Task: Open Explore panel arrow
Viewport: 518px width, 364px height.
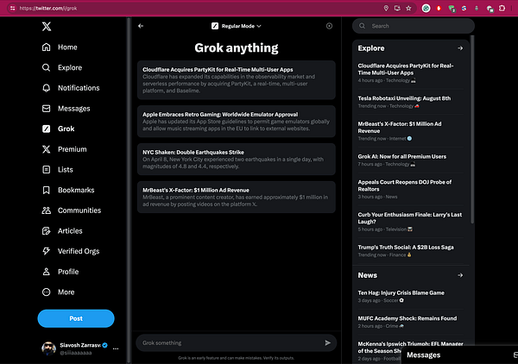Action: (460, 48)
